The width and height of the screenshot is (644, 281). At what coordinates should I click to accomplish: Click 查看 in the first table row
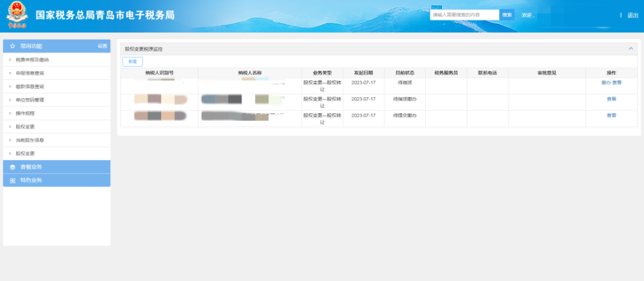[x=617, y=83]
